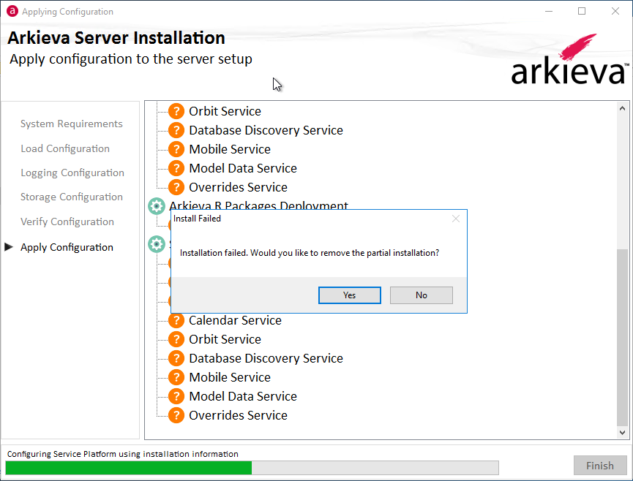
Task: Click the scroll down arrow of the service list
Action: pyautogui.click(x=622, y=433)
